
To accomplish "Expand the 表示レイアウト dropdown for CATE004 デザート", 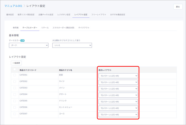I will pos(118,95).
